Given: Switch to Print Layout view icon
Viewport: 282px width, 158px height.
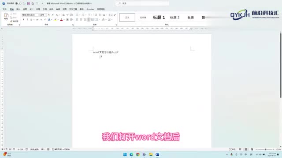Looking at the screenshot, I should coord(246,149).
